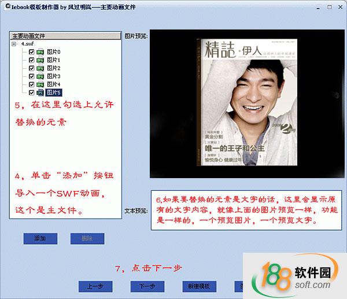This screenshot has width=347, height=299.
Task: Toggle the 图片3 checkbox
Action: point(31,76)
